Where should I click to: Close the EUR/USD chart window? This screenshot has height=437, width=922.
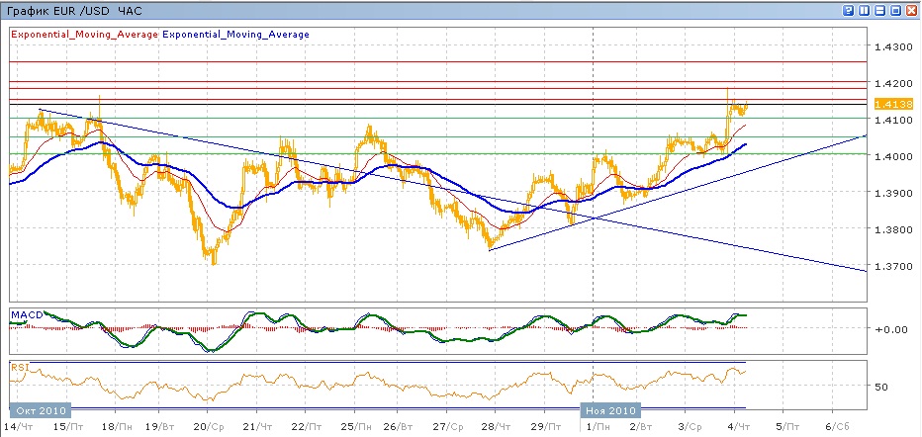pyautogui.click(x=911, y=11)
